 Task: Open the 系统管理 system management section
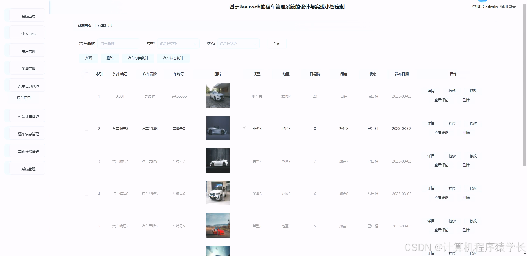pos(28,169)
